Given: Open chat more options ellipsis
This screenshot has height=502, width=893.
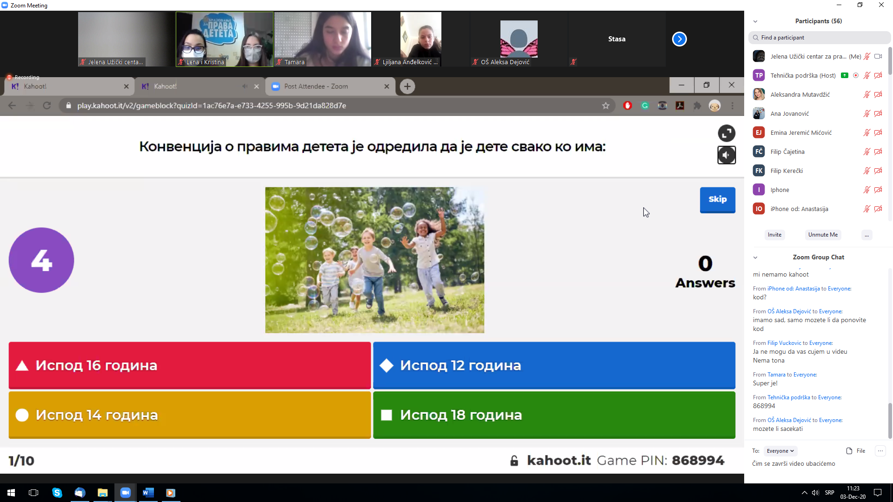Looking at the screenshot, I should click(880, 451).
